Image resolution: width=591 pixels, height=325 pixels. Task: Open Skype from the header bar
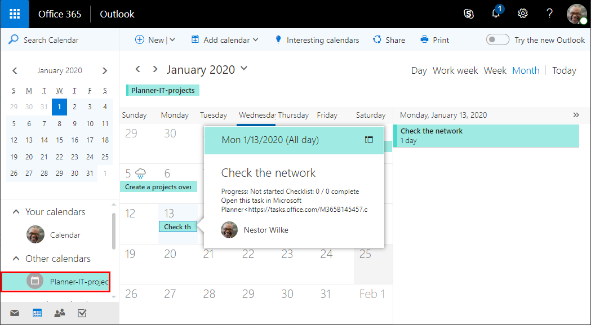click(468, 14)
